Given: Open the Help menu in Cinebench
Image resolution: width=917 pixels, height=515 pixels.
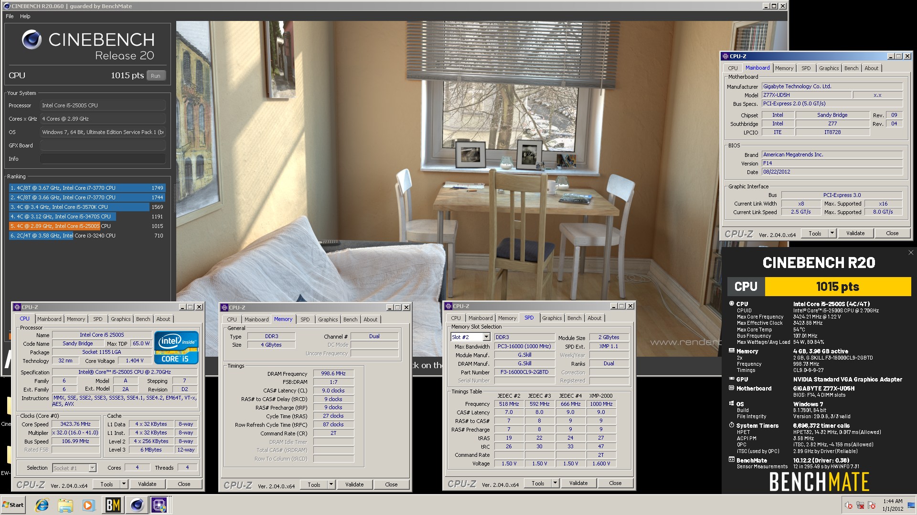Looking at the screenshot, I should point(25,16).
